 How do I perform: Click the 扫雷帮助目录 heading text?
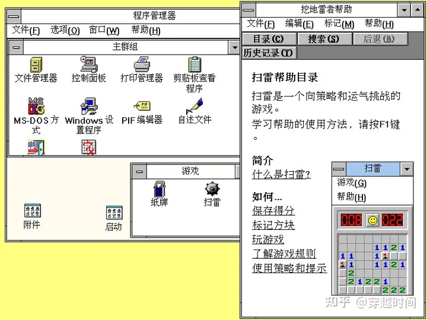coord(285,78)
